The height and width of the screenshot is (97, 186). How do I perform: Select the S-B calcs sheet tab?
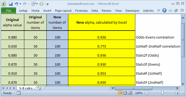coord(26,88)
